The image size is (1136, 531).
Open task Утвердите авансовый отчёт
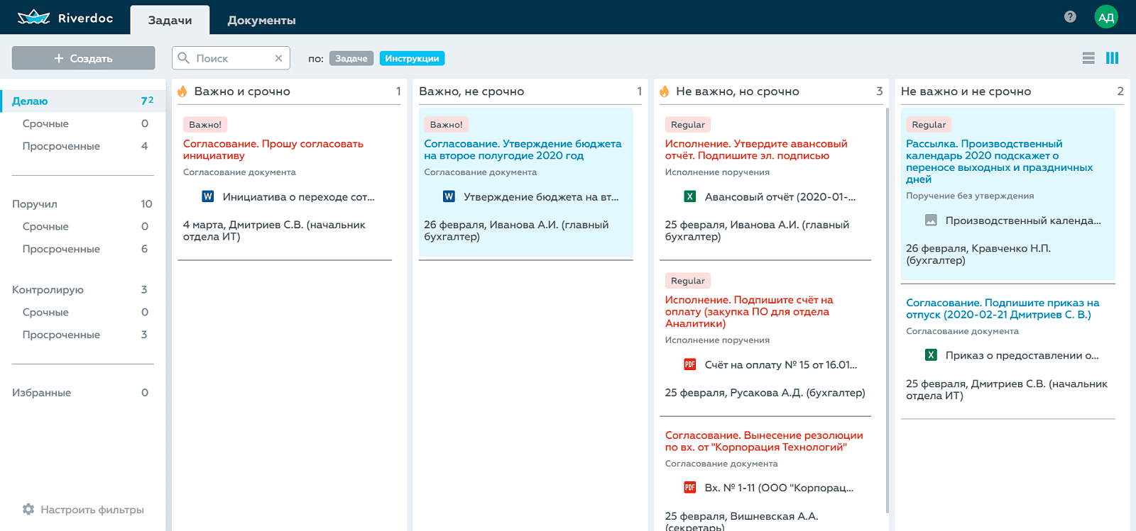[x=756, y=150]
